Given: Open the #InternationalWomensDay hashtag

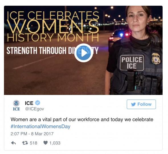Looking at the screenshot, I should (40, 126).
